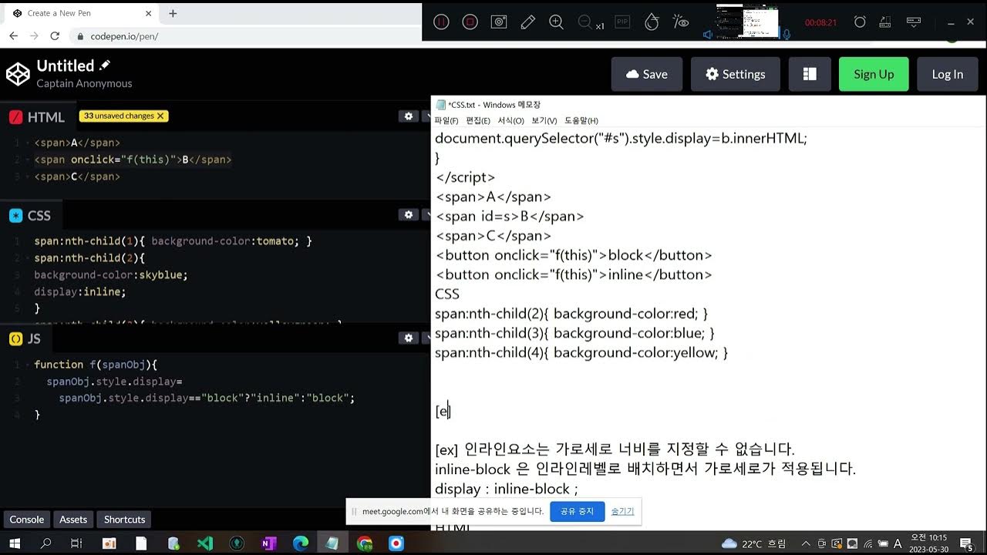Click the recorder preview thumbnail
The width and height of the screenshot is (987, 555).
coord(747,21)
